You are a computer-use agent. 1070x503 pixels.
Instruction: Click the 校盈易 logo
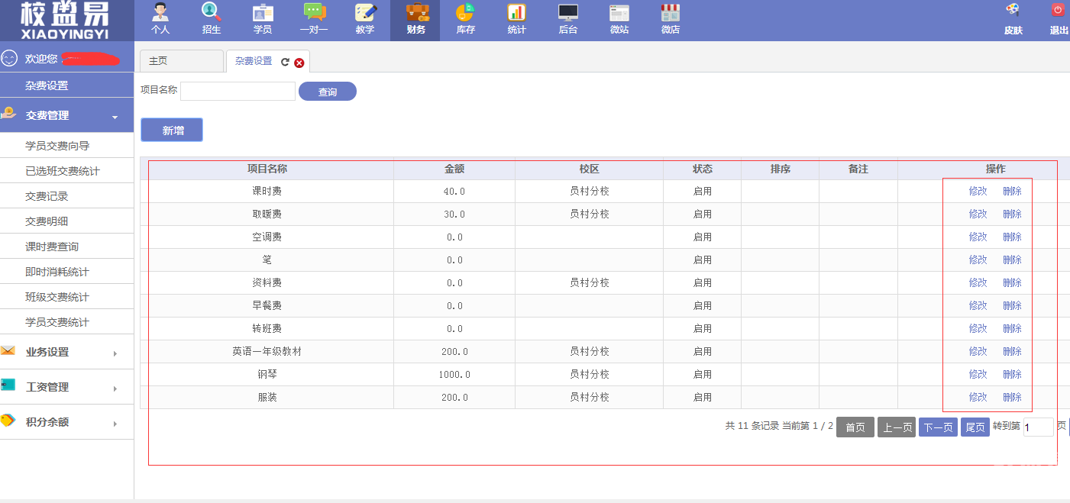(66, 20)
